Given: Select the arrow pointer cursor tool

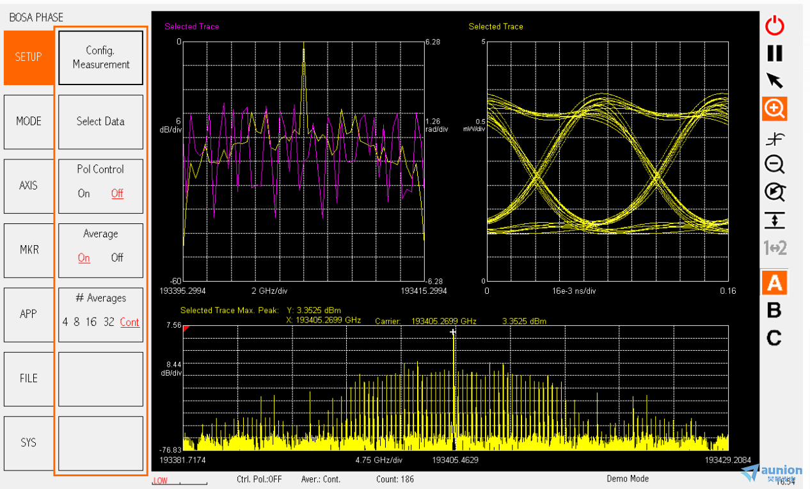Looking at the screenshot, I should pyautogui.click(x=775, y=81).
